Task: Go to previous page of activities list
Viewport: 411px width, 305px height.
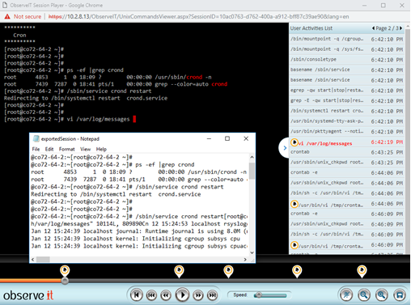Action: click(373, 28)
